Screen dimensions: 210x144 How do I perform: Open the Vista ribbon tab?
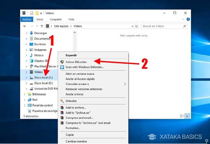[x=71, y=19]
